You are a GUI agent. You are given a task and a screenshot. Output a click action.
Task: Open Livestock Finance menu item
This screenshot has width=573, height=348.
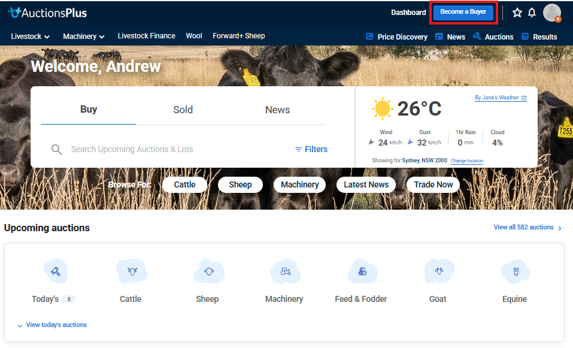(147, 36)
